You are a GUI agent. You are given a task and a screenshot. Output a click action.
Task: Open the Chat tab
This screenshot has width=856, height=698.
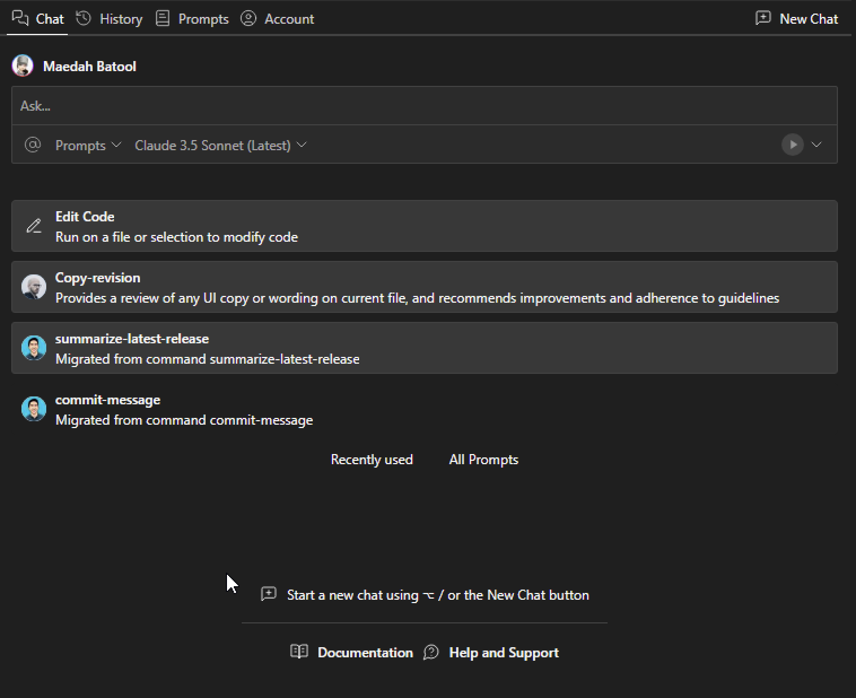[x=38, y=19]
